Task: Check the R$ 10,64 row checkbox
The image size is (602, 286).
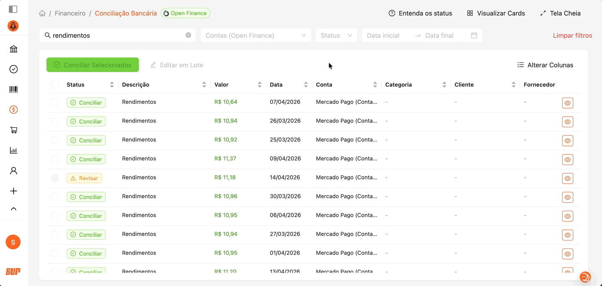Action: tap(55, 102)
